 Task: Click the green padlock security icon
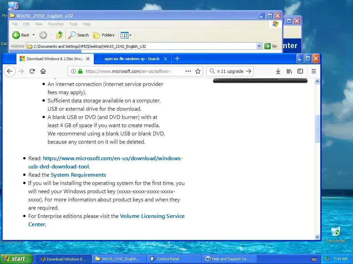tap(80, 71)
